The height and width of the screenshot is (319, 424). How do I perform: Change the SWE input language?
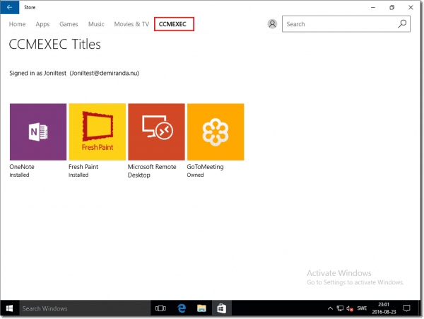pos(362,308)
